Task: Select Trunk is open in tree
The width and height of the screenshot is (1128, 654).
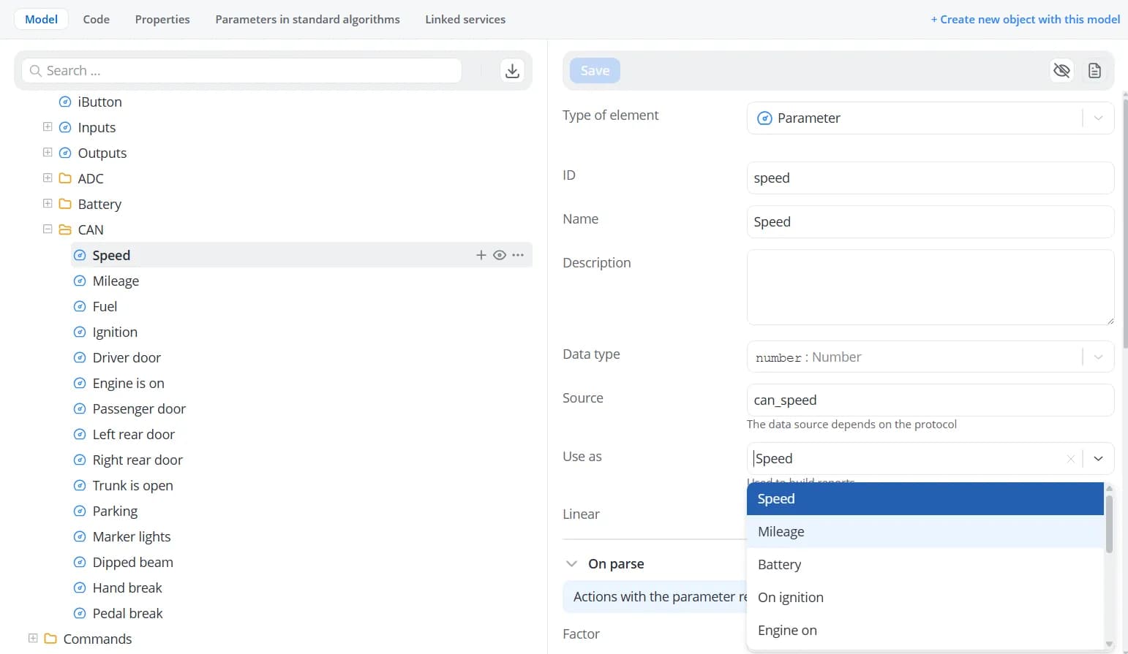Action: [x=132, y=485]
